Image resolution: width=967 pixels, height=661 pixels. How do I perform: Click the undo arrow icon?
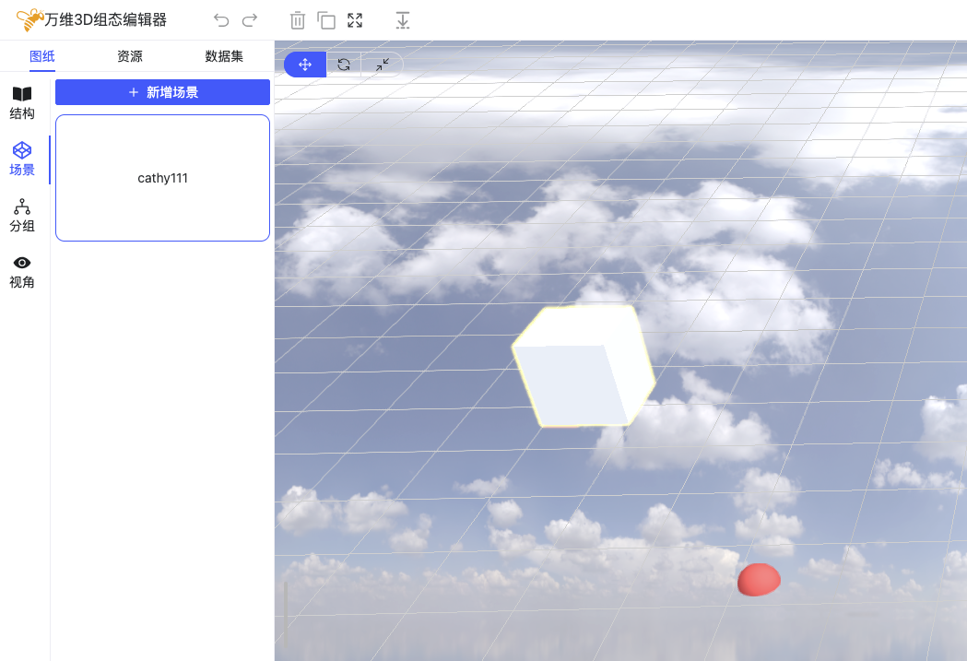[221, 20]
